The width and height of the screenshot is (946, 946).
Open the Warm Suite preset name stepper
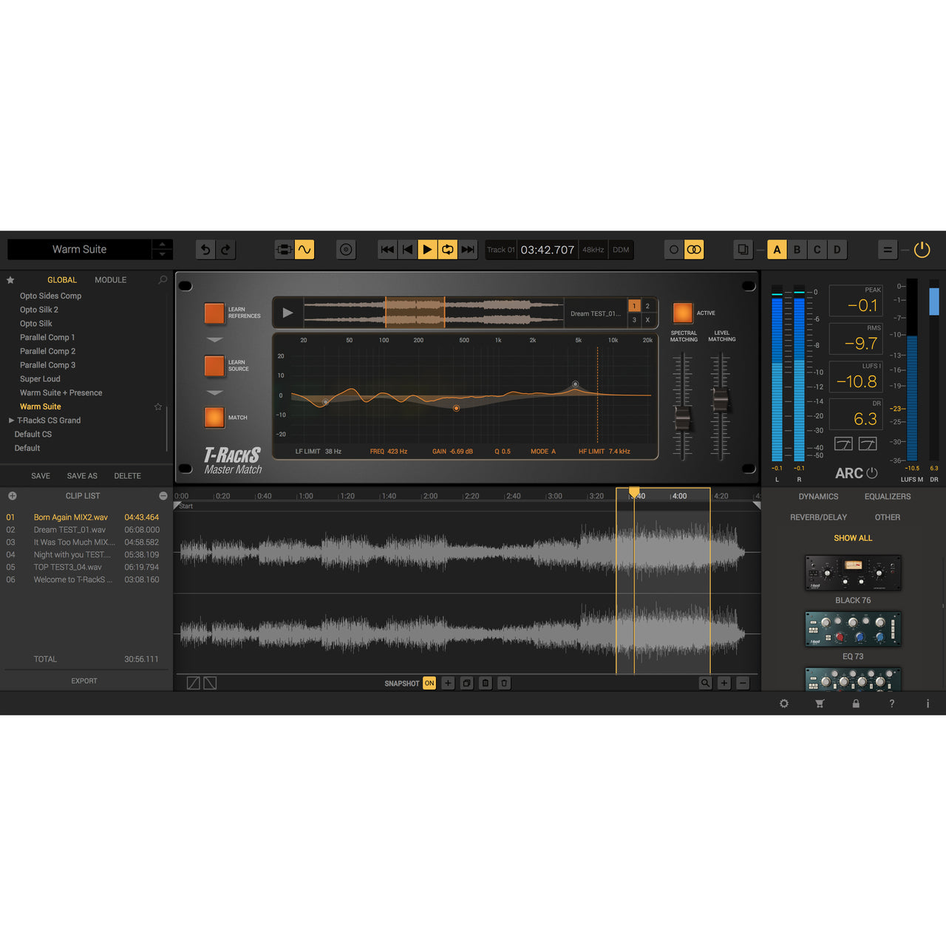[163, 249]
